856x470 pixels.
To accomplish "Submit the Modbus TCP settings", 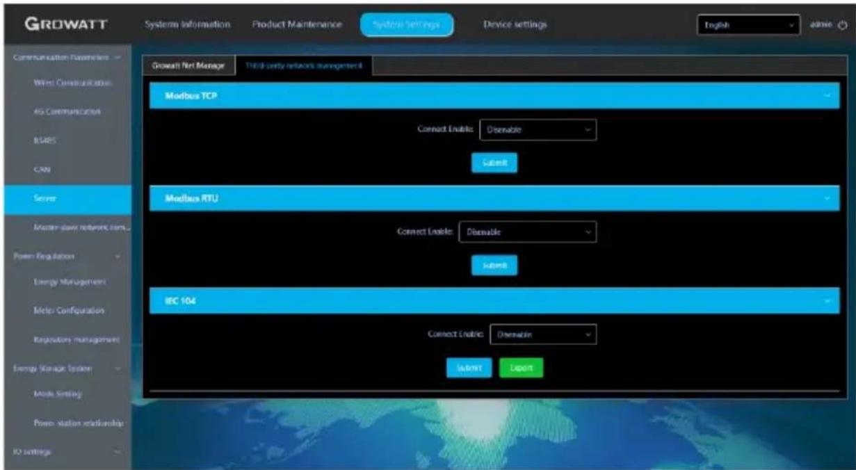I will click(x=494, y=163).
